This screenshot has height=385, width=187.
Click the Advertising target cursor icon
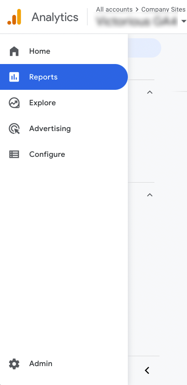pyautogui.click(x=14, y=128)
